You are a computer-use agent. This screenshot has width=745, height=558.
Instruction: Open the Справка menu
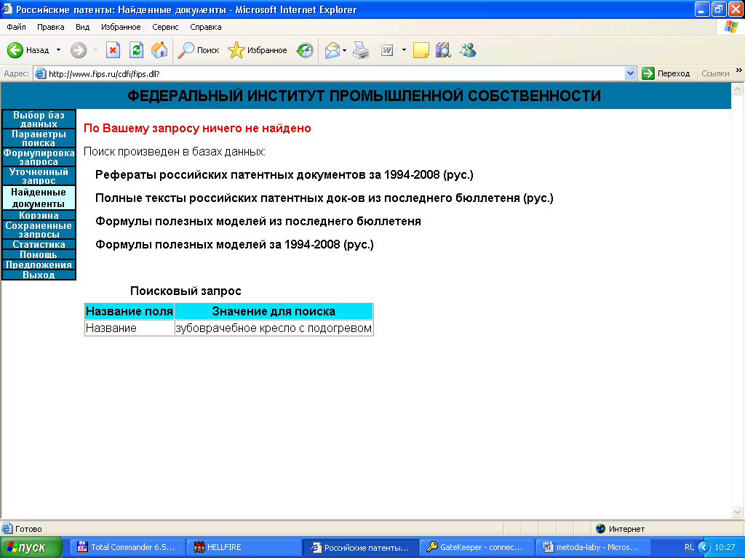[x=206, y=27]
